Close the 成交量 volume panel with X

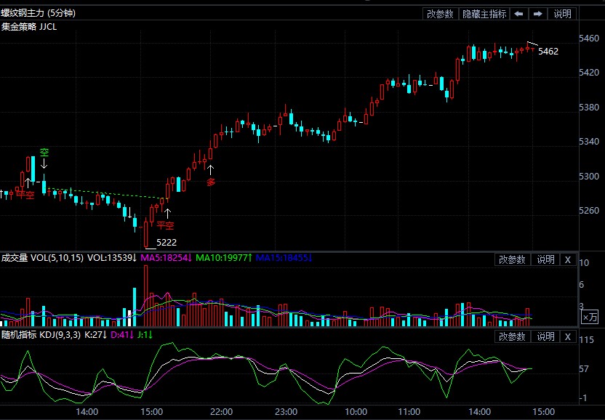point(568,259)
